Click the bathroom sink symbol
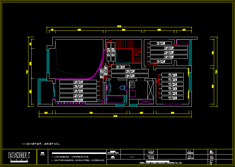Screen dimensions: 235x167 click(x=109, y=87)
